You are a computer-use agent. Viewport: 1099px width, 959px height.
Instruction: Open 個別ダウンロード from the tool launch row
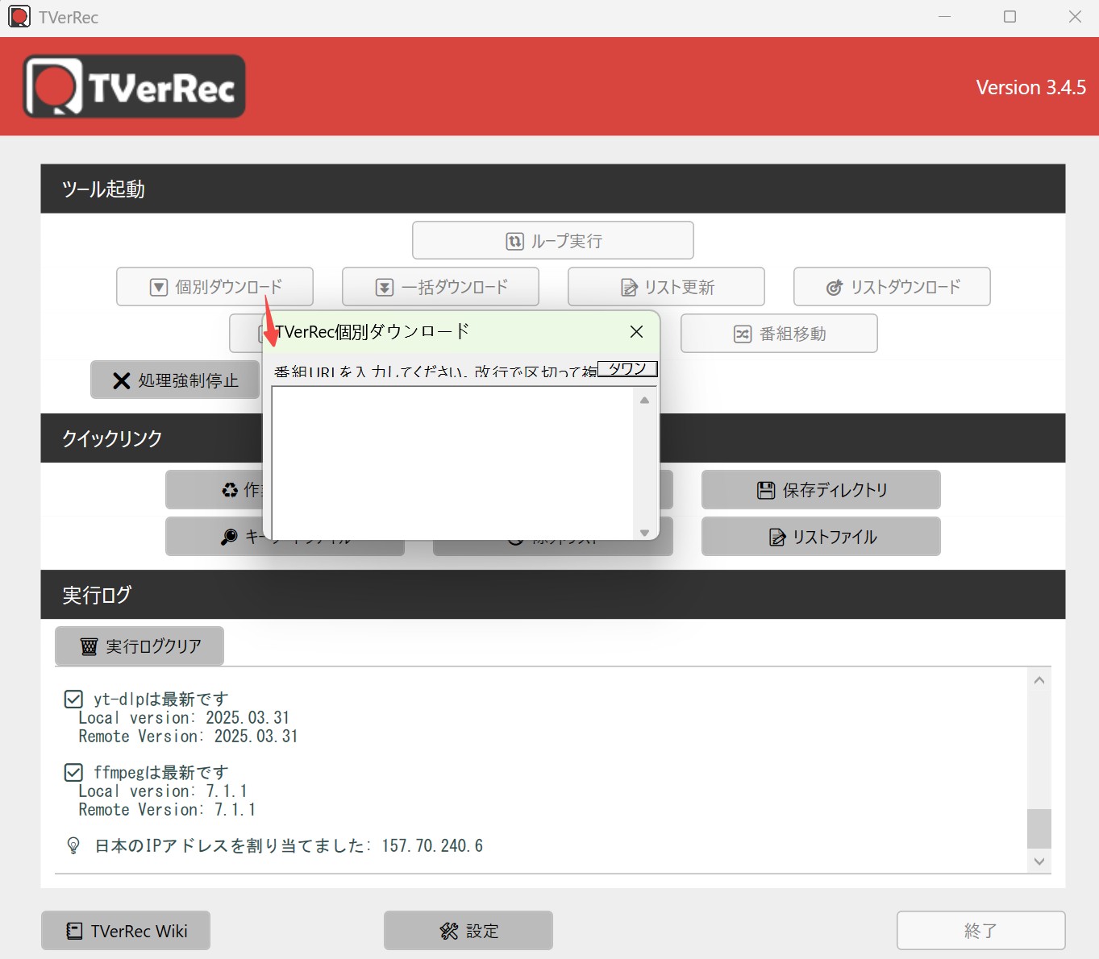(214, 287)
